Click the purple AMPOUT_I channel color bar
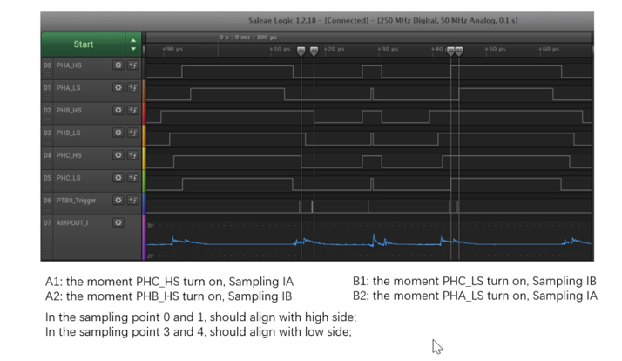Screen dimensions: 622x361 [144, 237]
